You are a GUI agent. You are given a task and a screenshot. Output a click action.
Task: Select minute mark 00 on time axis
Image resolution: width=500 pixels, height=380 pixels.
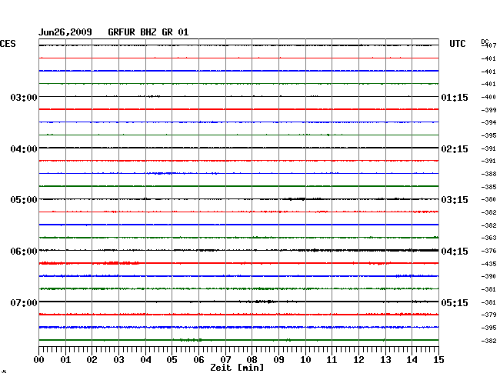(38, 360)
